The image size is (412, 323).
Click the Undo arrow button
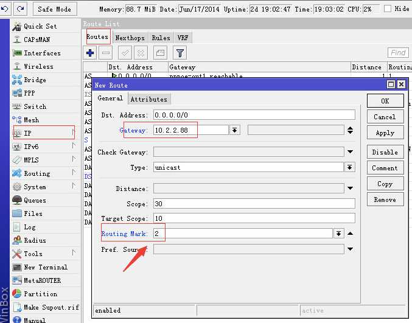5,9
